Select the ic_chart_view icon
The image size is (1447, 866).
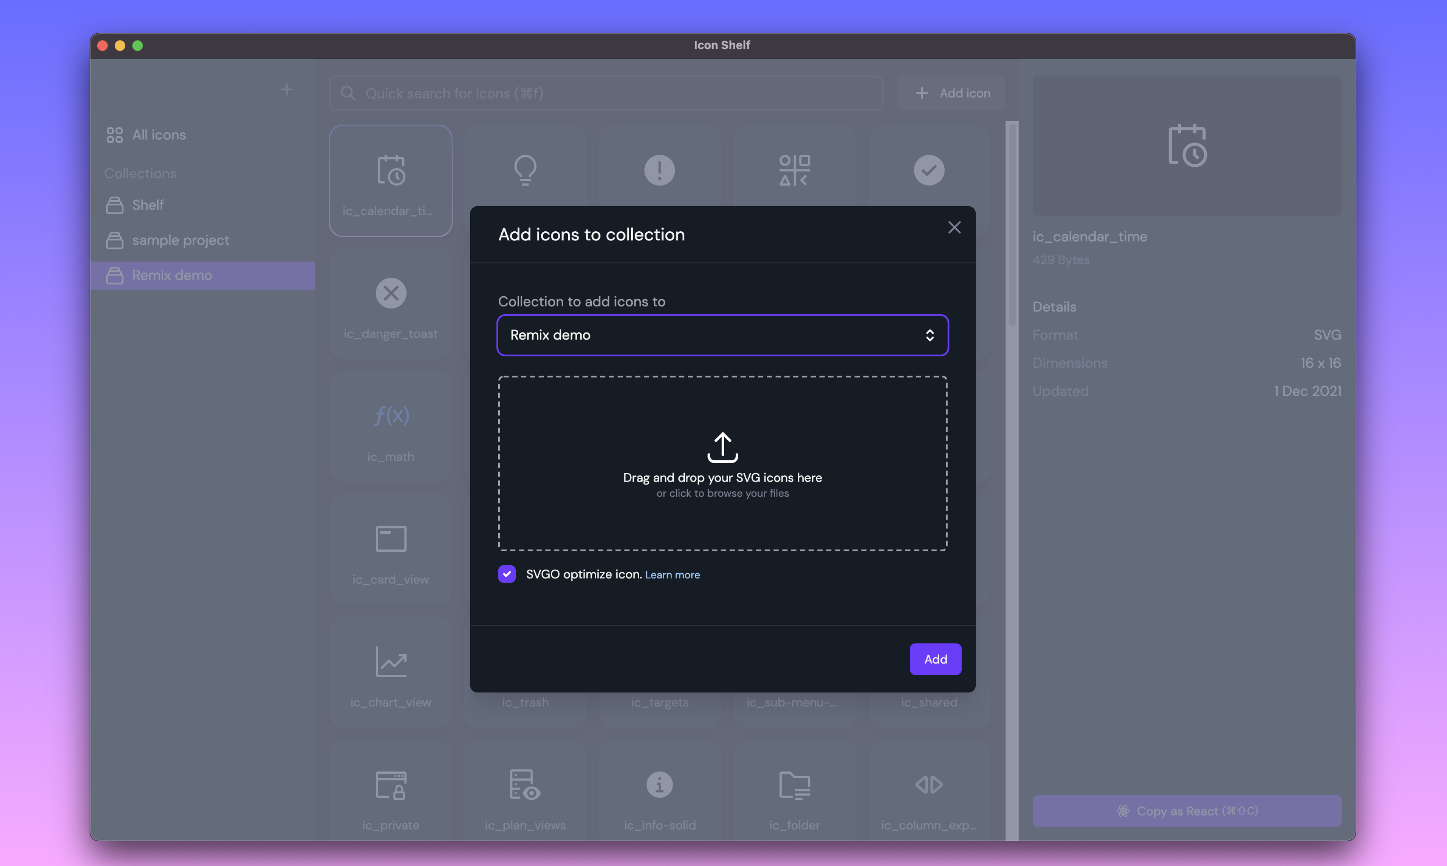click(x=390, y=672)
